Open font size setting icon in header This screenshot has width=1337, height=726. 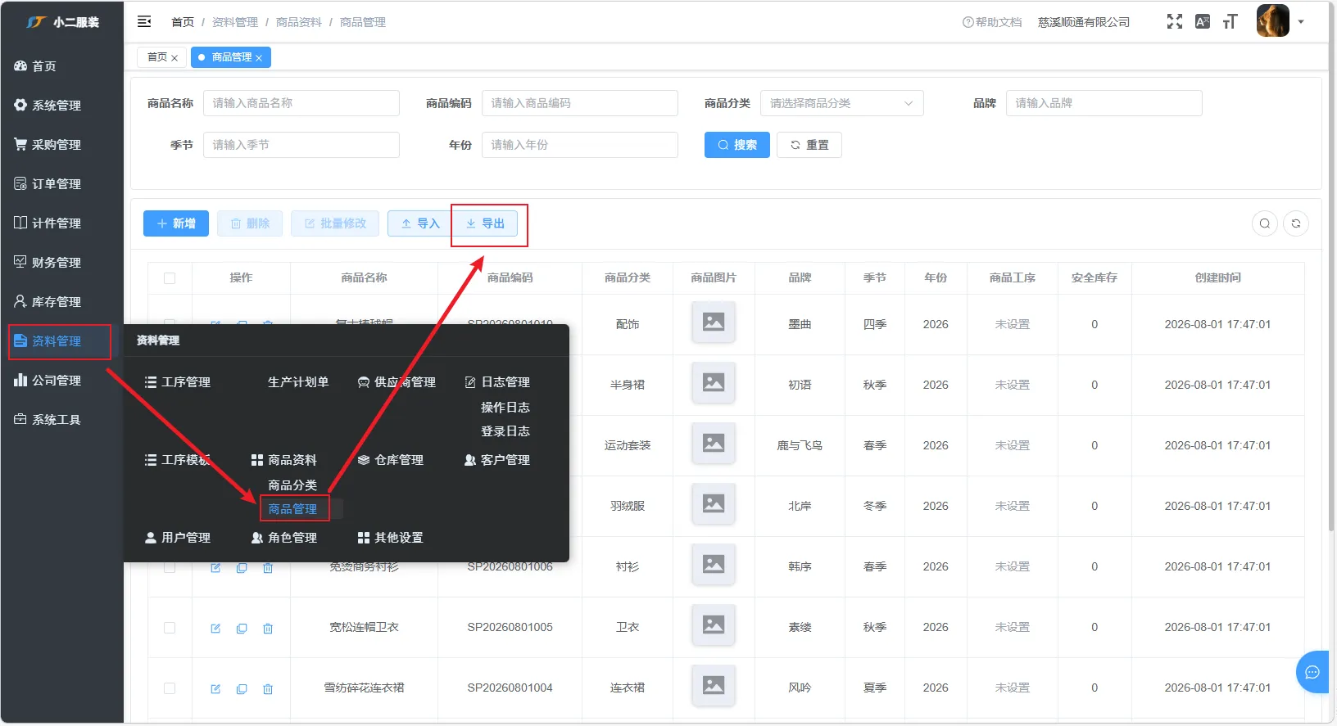[x=1230, y=22]
